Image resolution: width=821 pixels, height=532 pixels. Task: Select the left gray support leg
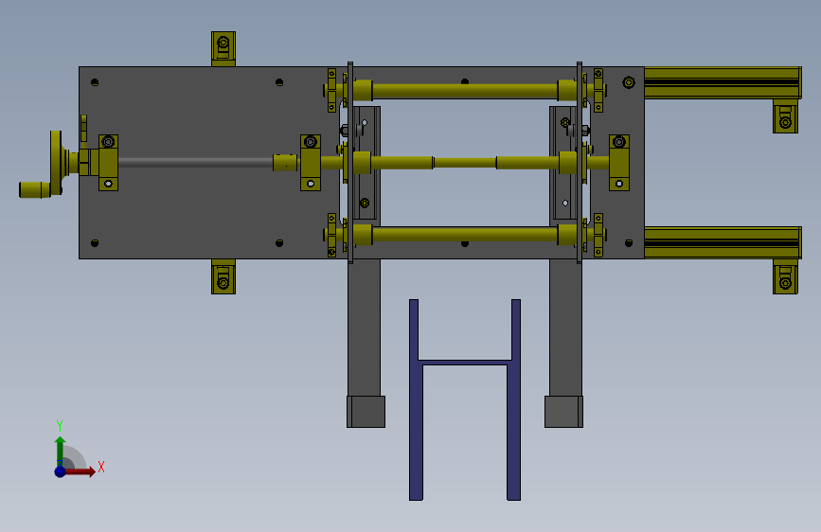click(x=365, y=328)
